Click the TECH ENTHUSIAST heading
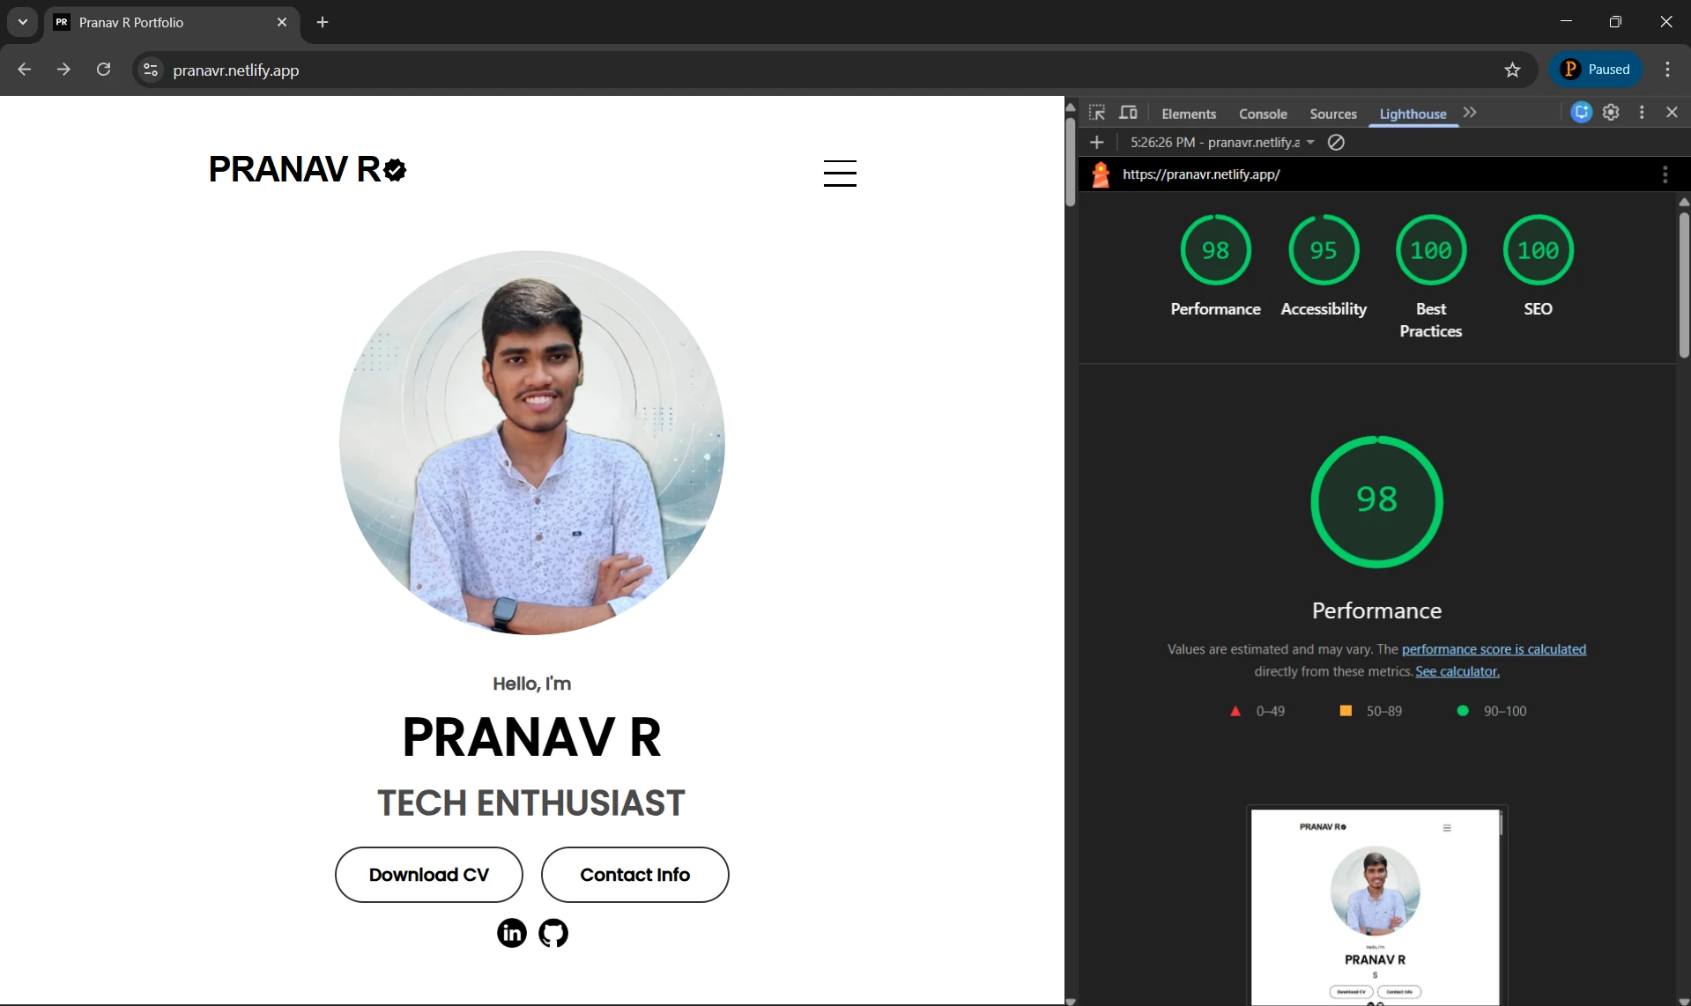Screen dimensions: 1691x1006 coord(531,803)
